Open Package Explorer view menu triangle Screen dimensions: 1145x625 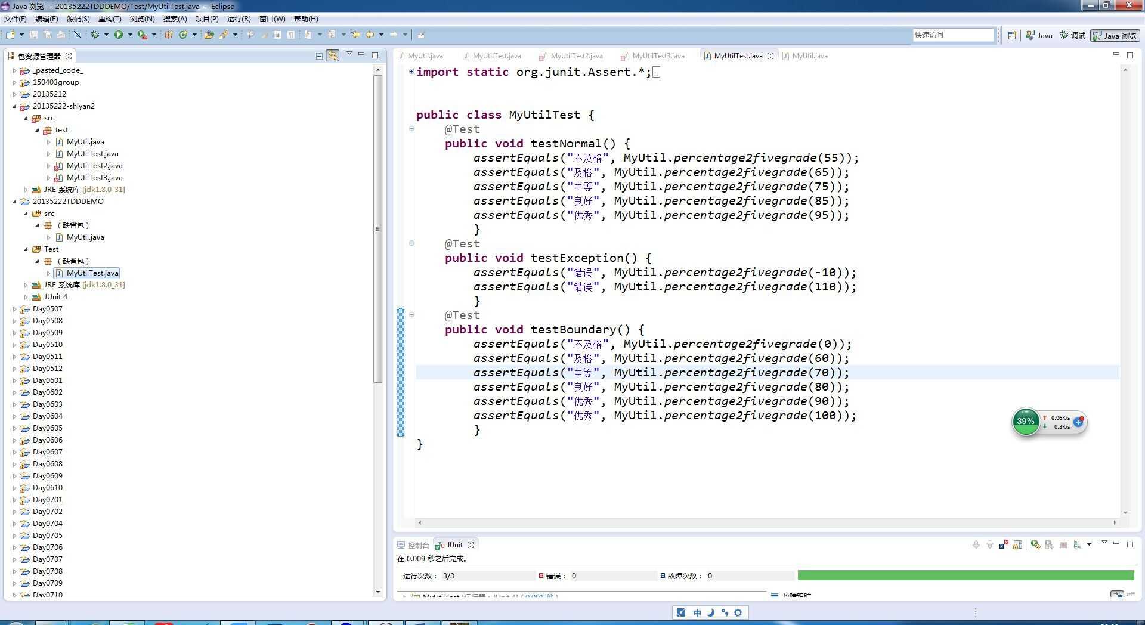tap(349, 54)
